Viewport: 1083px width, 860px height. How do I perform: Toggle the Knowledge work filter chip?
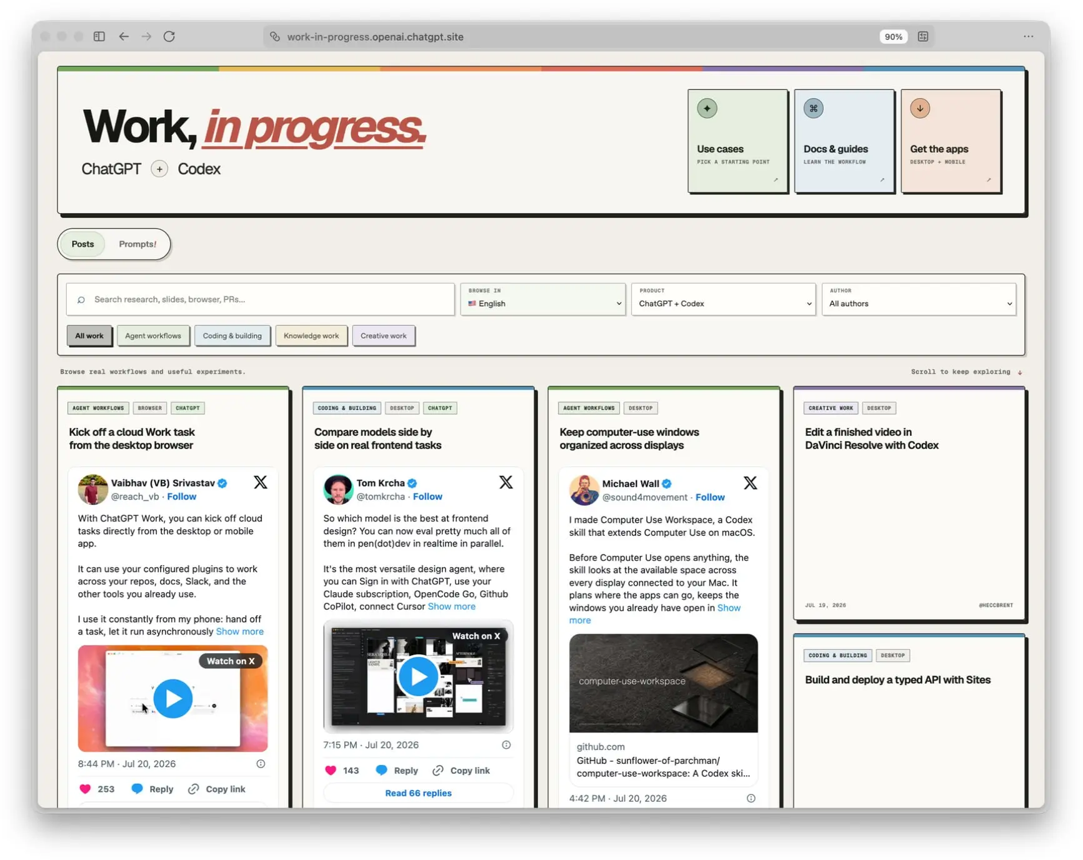311,336
